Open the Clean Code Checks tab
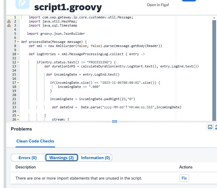Screen dimensions: 217x188 (35, 141)
